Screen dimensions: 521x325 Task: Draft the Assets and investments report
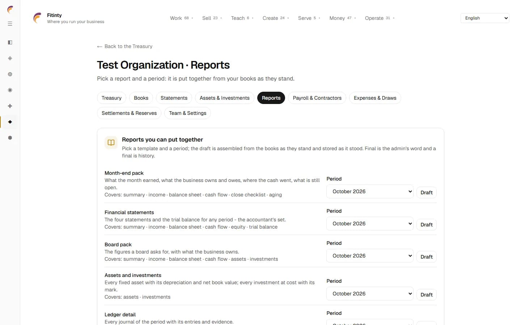427,295
